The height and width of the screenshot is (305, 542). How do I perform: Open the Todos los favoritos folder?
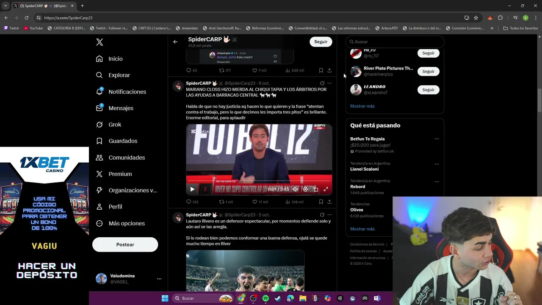(x=520, y=28)
